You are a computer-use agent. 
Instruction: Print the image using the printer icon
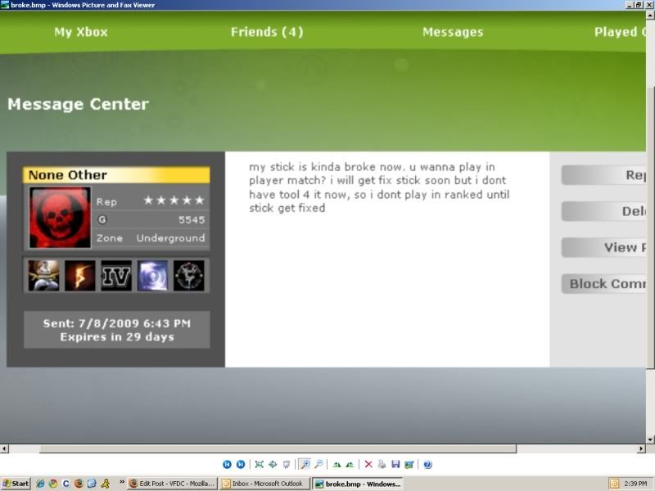coord(382,464)
